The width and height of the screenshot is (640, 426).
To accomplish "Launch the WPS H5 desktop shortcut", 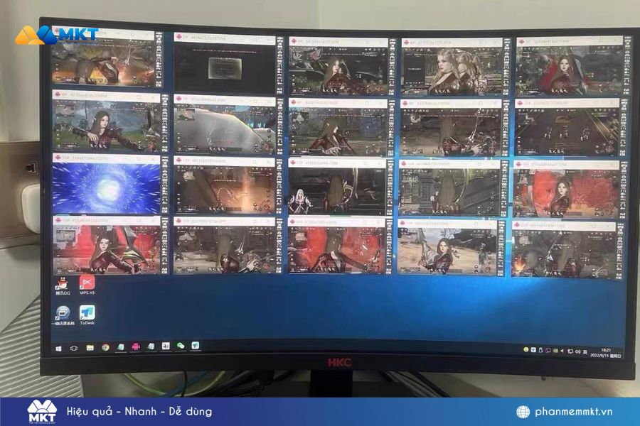I will click(87, 284).
